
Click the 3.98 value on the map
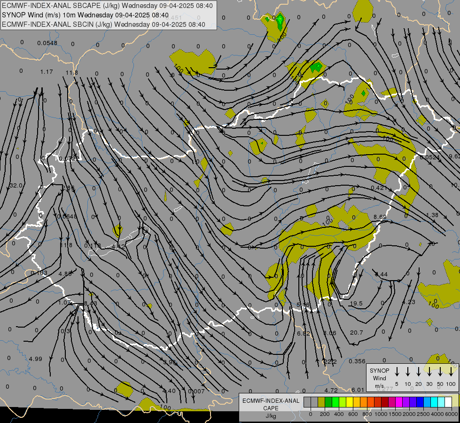point(170,362)
